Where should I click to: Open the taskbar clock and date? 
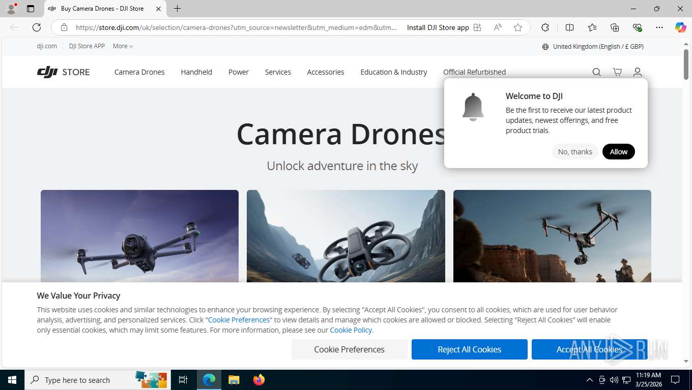(x=648, y=380)
